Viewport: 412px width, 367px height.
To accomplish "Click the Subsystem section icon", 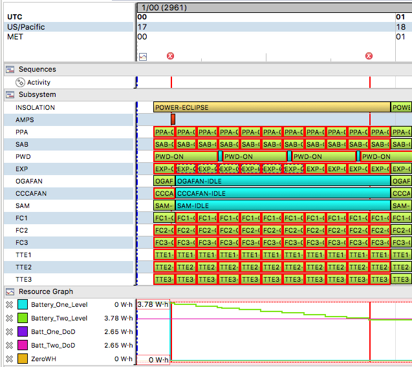I will pyautogui.click(x=10, y=94).
